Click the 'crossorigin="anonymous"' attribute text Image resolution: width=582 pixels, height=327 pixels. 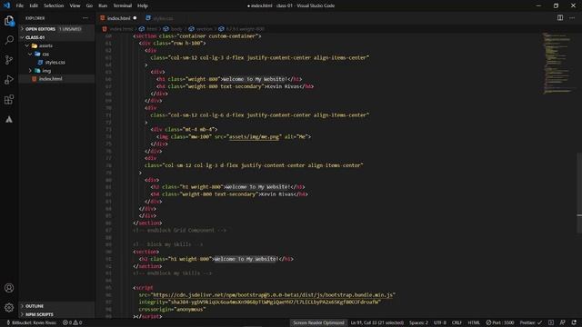tap(172, 309)
